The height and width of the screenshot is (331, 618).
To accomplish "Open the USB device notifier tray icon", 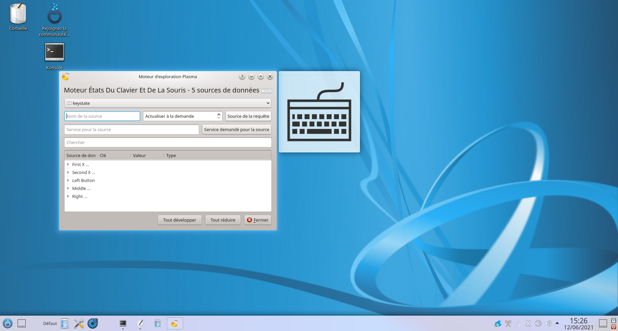I will [538, 323].
